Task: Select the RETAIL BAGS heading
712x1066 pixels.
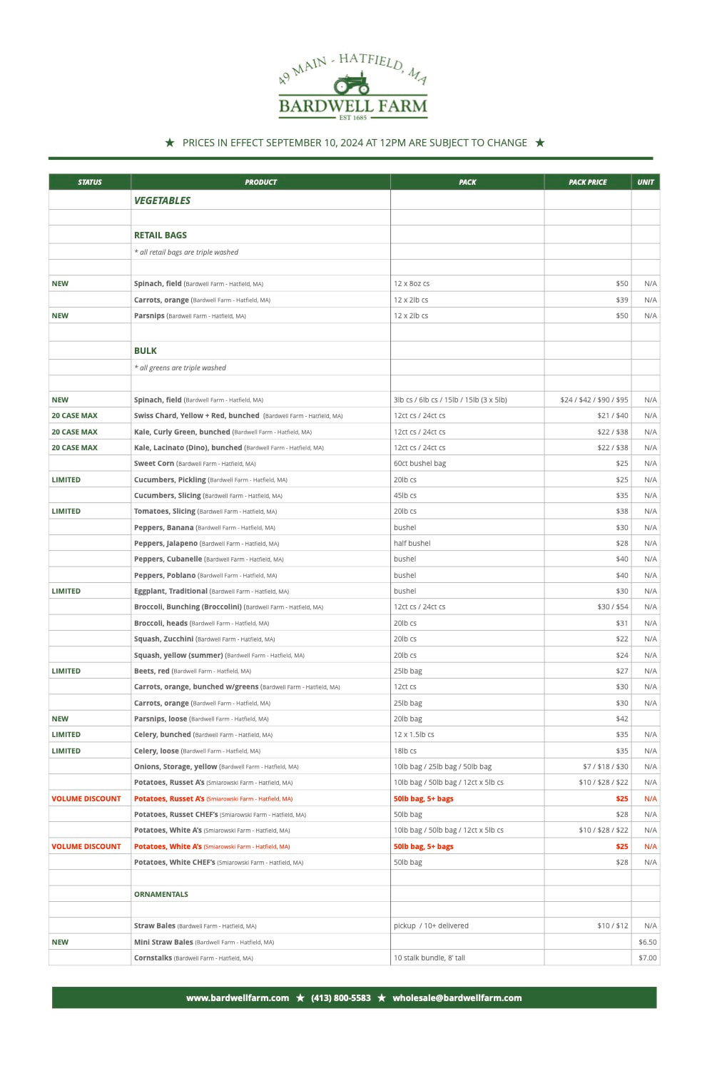Action: click(161, 235)
